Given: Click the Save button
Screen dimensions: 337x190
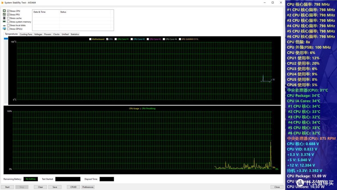Looking at the screenshot, I should (x=55, y=187).
